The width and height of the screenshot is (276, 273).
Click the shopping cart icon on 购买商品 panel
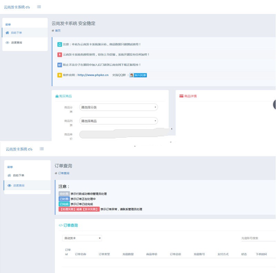(x=57, y=96)
